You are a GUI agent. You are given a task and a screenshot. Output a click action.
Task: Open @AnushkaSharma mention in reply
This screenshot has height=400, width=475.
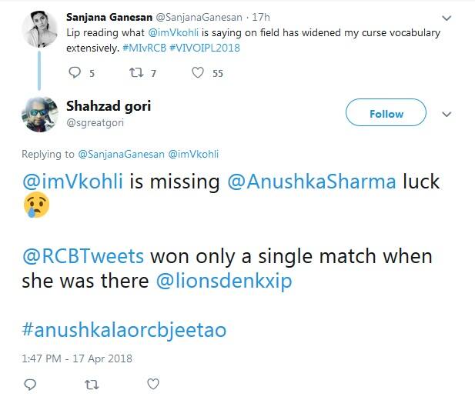(x=313, y=182)
